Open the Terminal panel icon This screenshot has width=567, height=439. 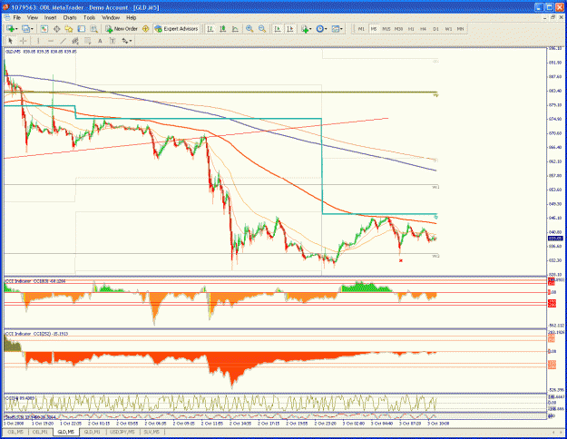(82, 28)
